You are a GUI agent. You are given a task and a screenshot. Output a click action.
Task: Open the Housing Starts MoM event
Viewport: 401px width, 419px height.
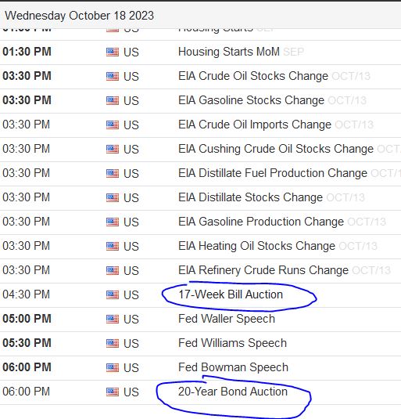pyautogui.click(x=229, y=52)
